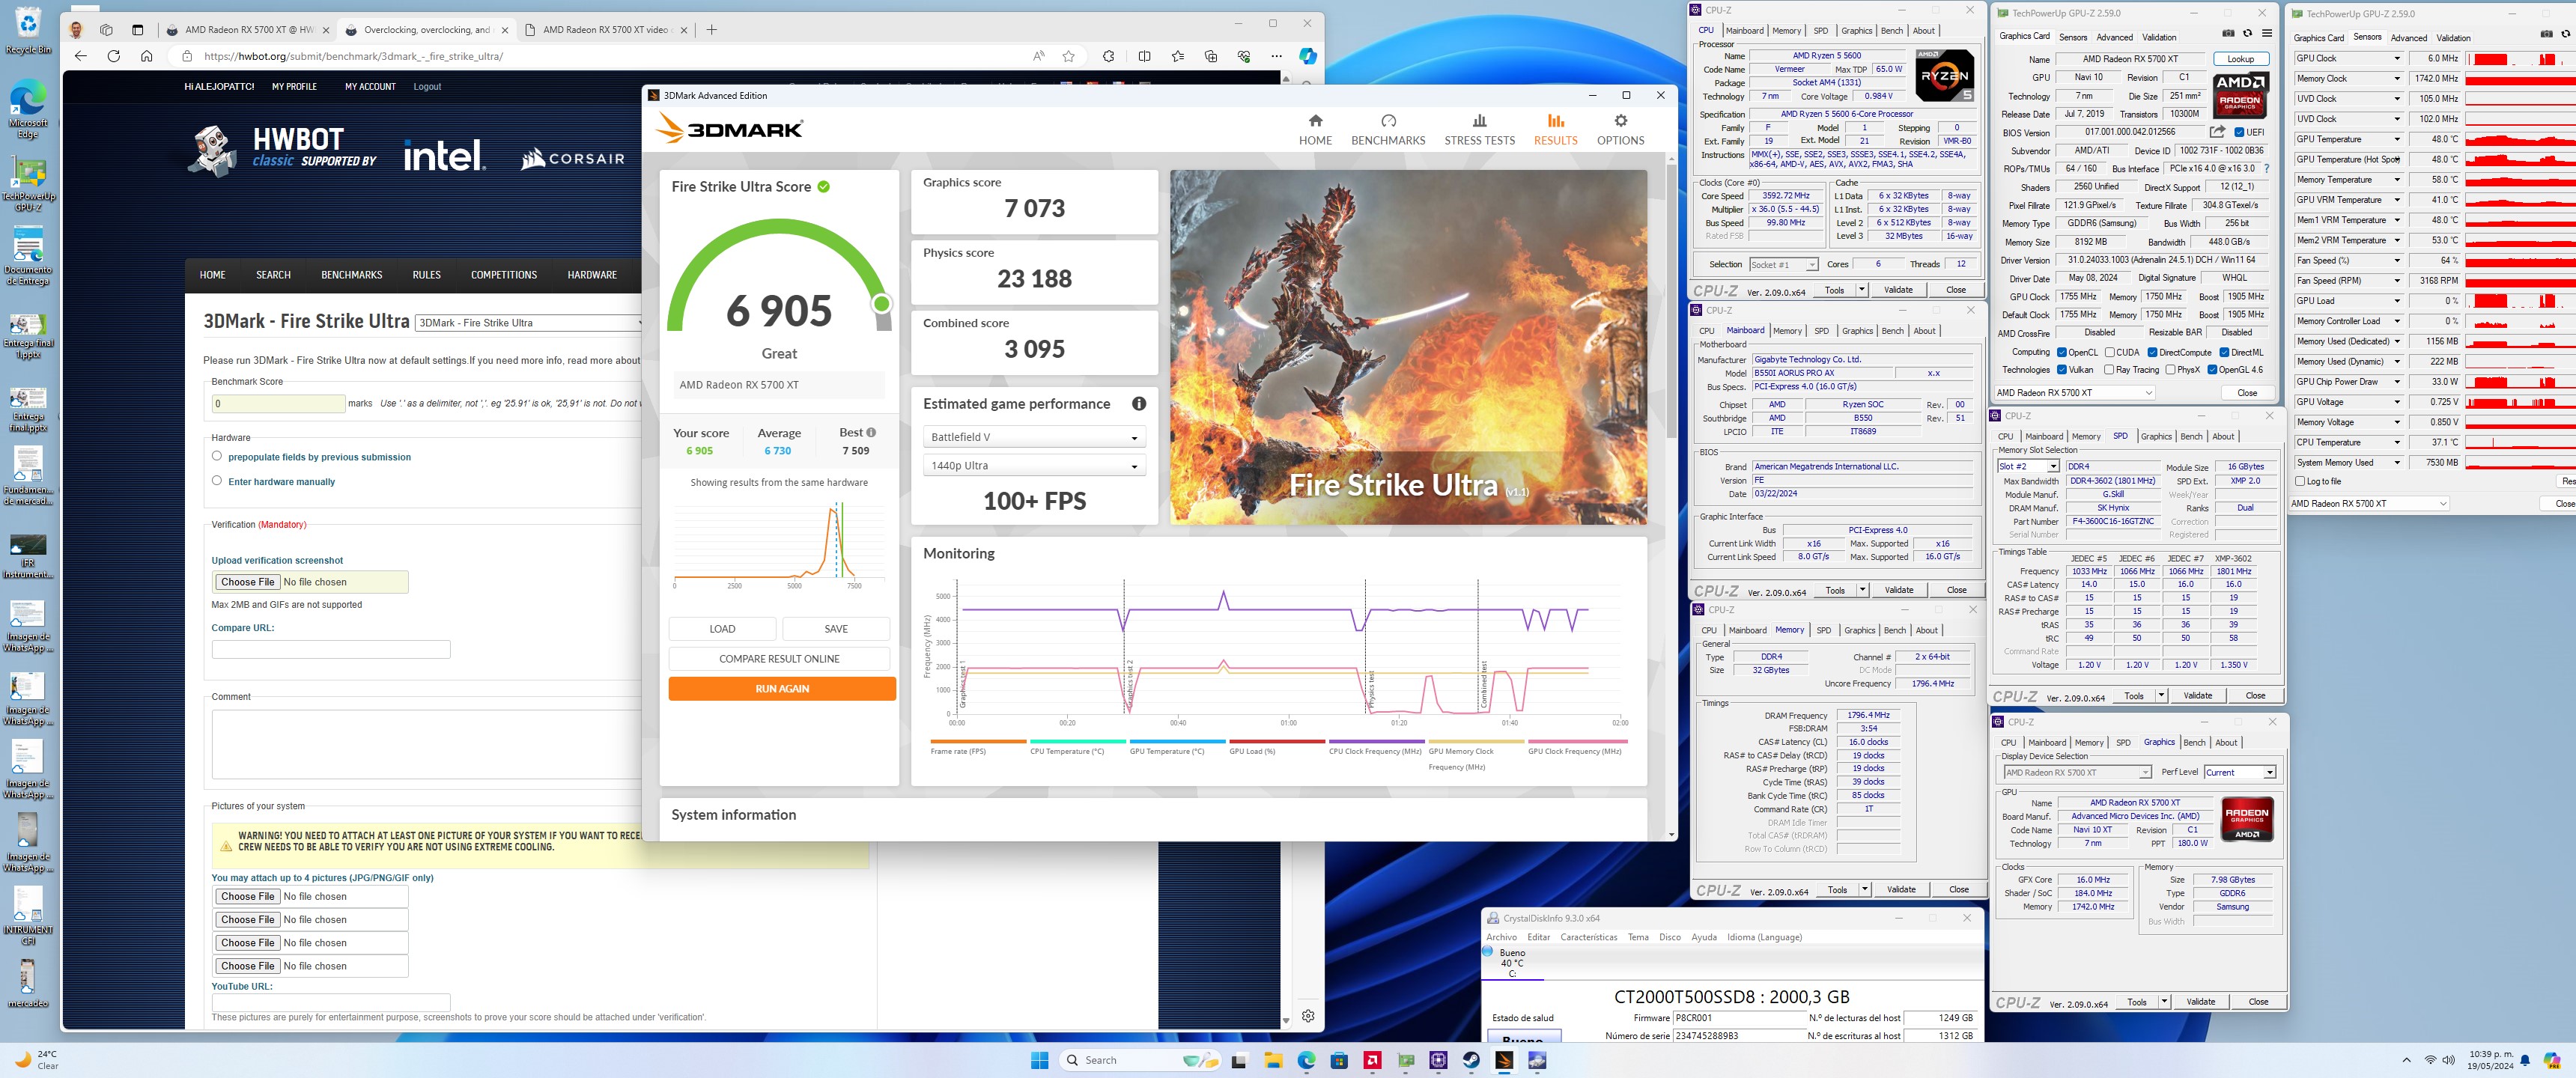The image size is (2576, 1078).
Task: Toggle UEFI checkbox in GPU-Z
Action: click(2239, 132)
